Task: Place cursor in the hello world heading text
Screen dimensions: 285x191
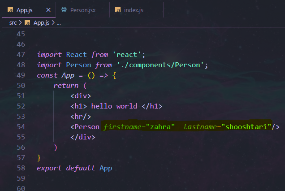Action: pos(113,106)
